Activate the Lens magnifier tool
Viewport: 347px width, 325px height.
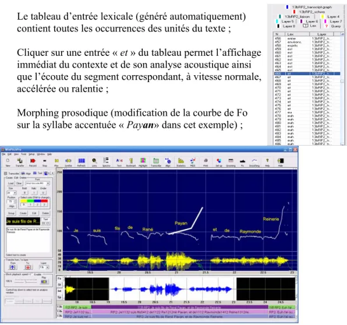[94, 162]
